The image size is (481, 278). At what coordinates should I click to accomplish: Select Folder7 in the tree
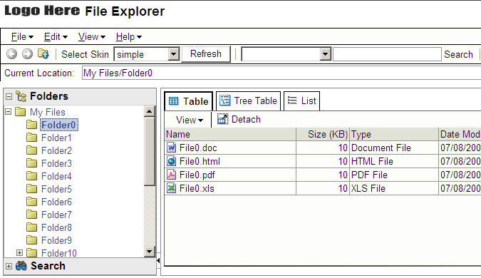coord(56,215)
